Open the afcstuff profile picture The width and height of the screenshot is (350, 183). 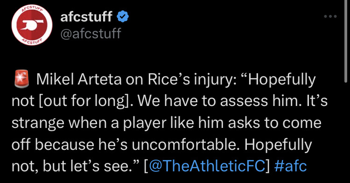(32, 25)
